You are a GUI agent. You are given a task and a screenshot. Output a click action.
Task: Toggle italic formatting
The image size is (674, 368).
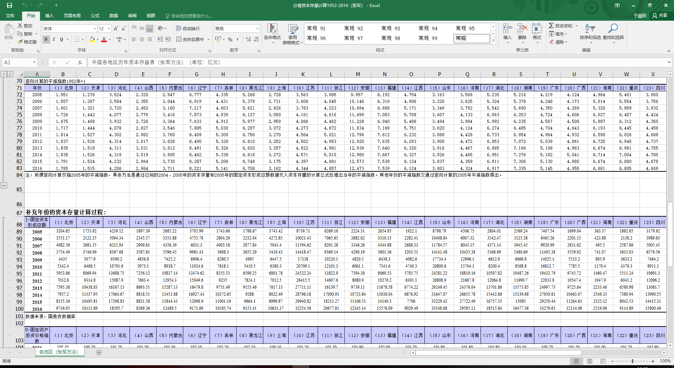pyautogui.click(x=54, y=39)
